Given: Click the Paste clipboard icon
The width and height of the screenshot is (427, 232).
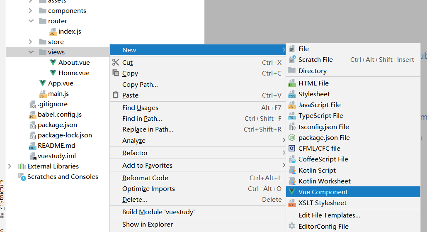Looking at the screenshot, I should coord(116,95).
